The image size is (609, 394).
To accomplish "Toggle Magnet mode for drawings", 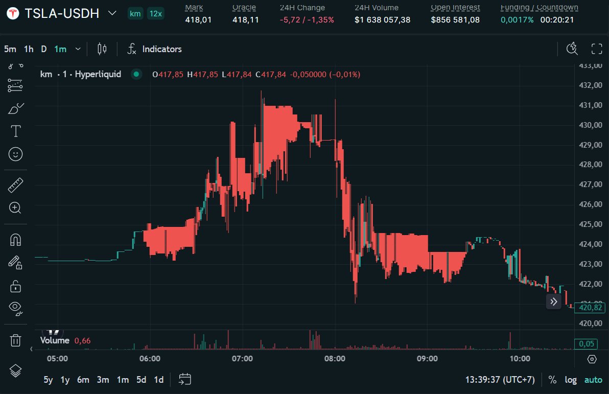I will point(15,239).
